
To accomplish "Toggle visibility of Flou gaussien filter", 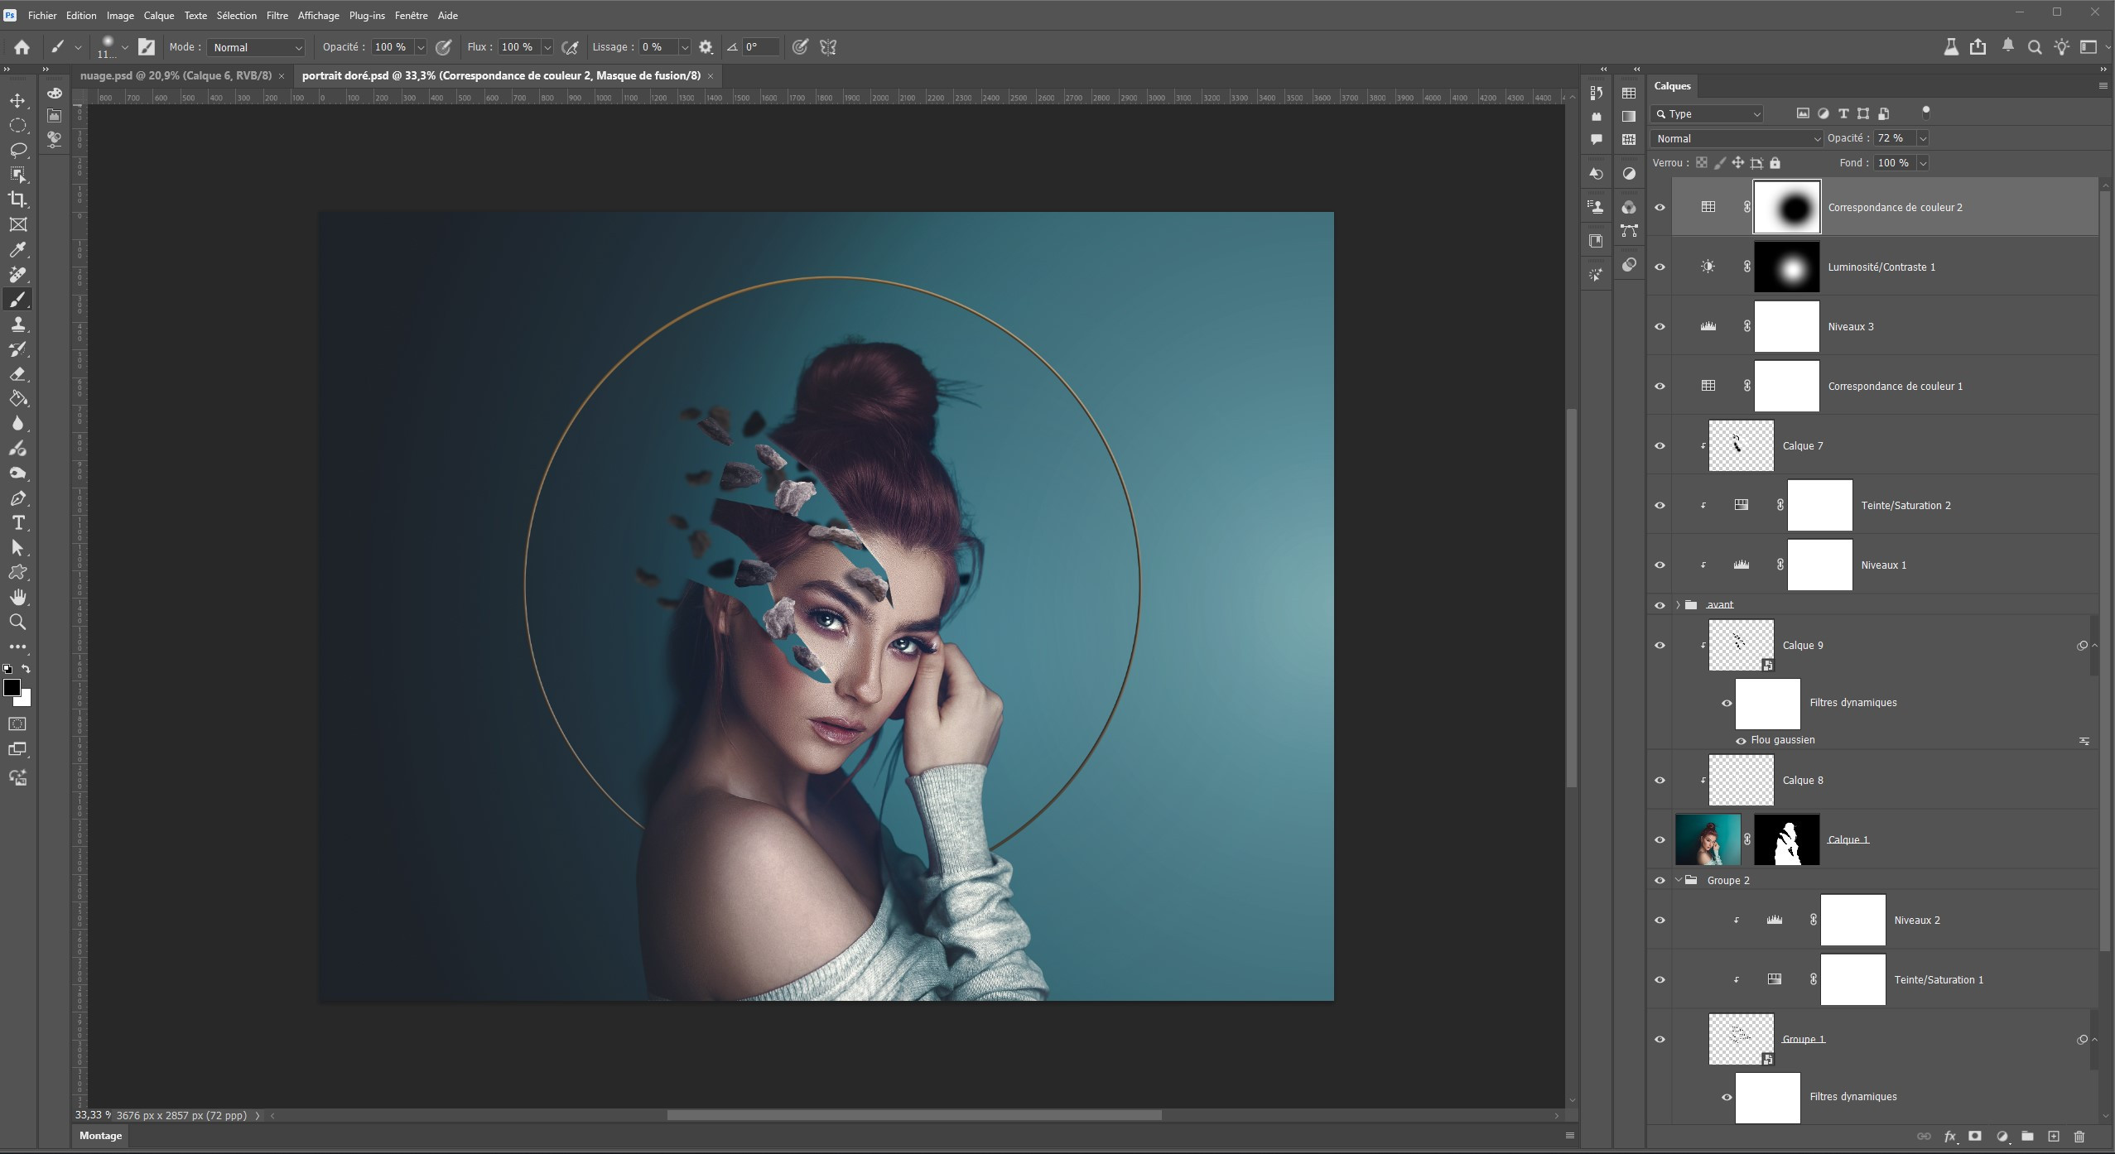I will tap(1741, 741).
